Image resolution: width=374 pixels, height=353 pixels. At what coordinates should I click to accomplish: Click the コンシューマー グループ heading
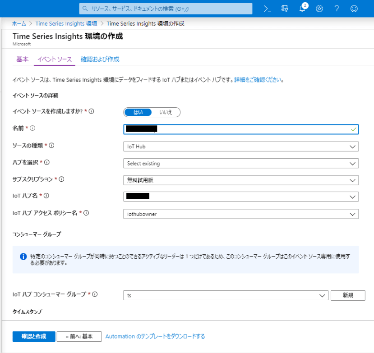(37, 234)
